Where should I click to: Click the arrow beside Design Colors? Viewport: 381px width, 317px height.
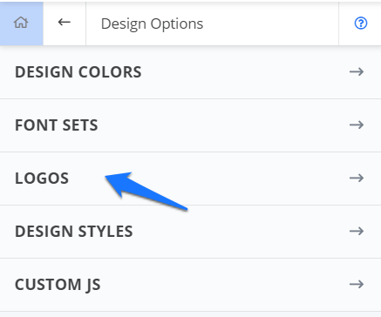[x=357, y=71]
